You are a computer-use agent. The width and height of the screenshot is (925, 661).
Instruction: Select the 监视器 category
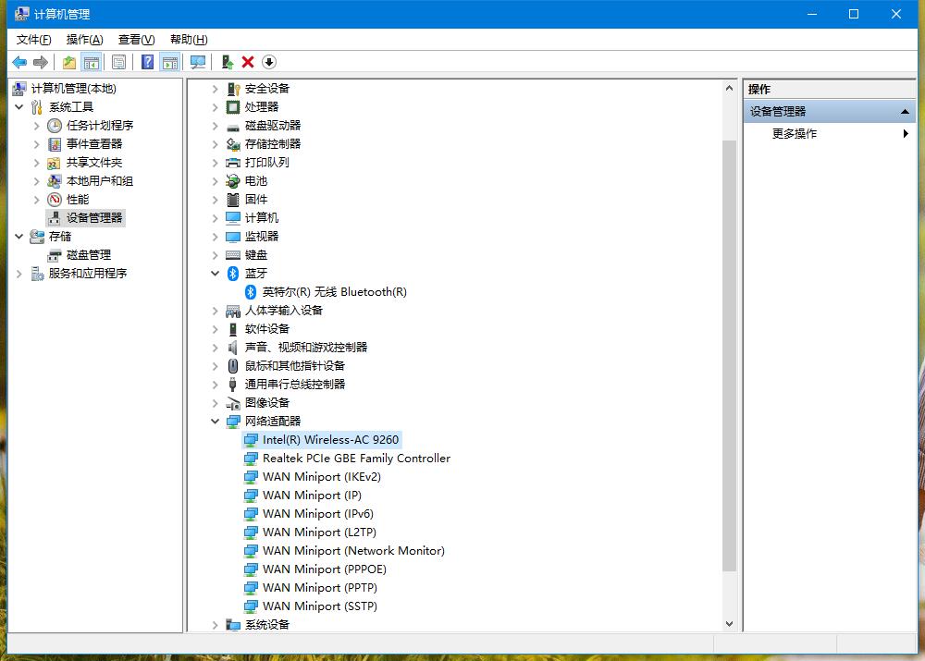262,237
